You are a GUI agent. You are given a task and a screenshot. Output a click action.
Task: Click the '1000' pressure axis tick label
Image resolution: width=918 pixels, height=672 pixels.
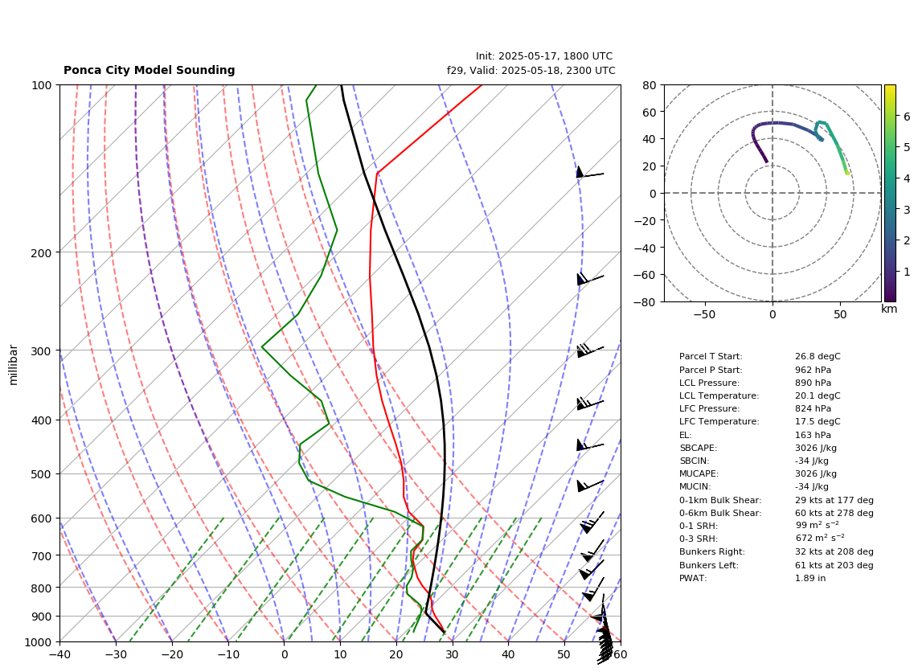point(38,642)
